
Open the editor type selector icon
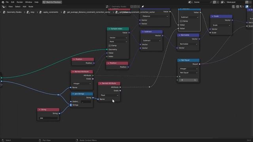4,7
